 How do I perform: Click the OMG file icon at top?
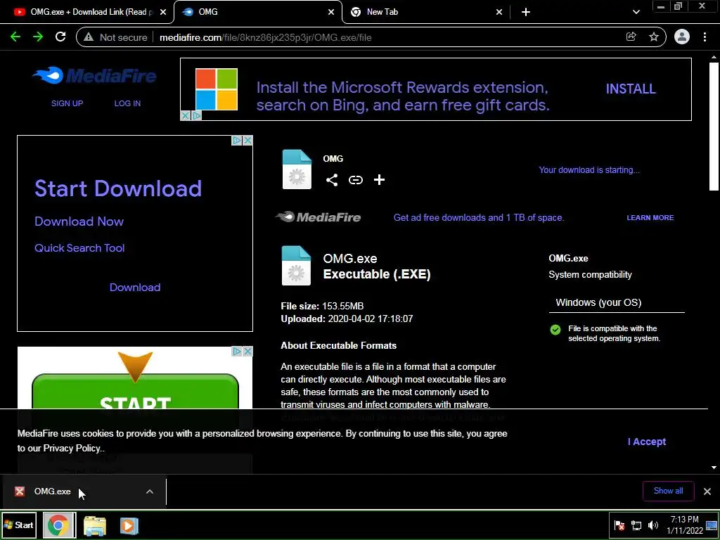click(297, 169)
